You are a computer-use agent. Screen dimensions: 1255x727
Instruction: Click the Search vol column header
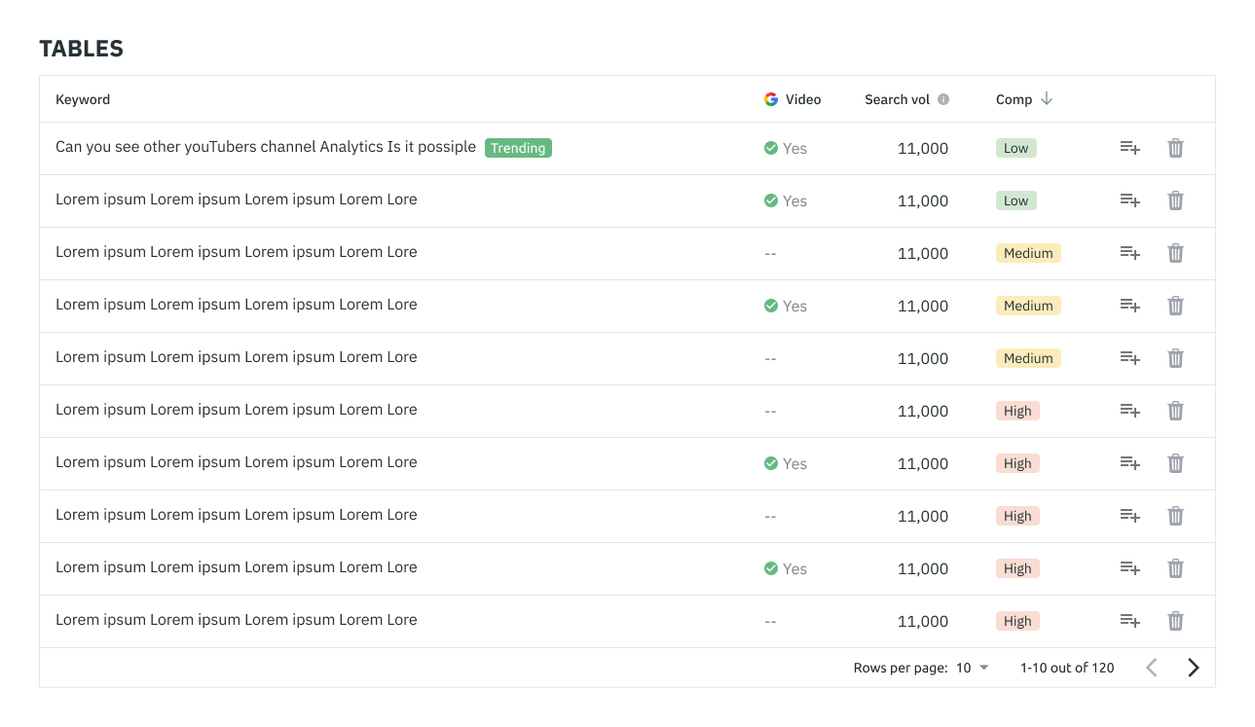(897, 99)
